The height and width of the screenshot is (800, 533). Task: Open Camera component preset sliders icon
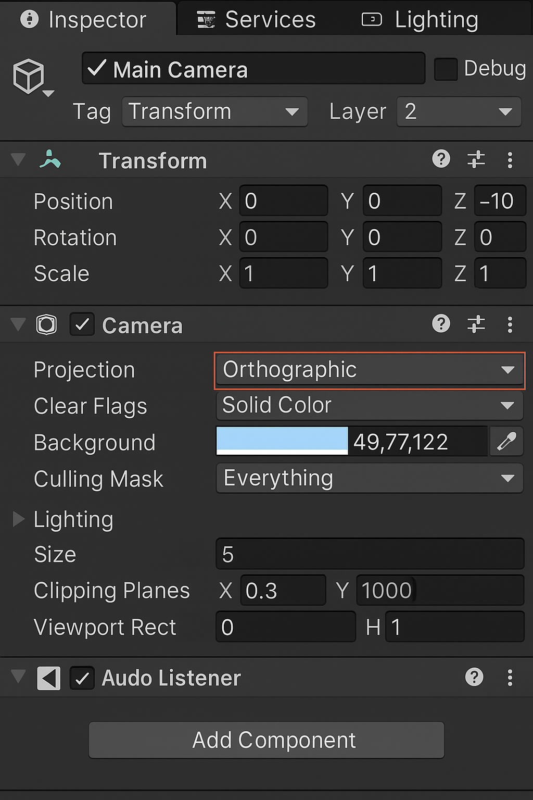coord(476,324)
